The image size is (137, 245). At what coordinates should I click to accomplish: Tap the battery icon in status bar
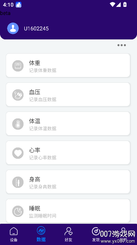tap(125, 4)
